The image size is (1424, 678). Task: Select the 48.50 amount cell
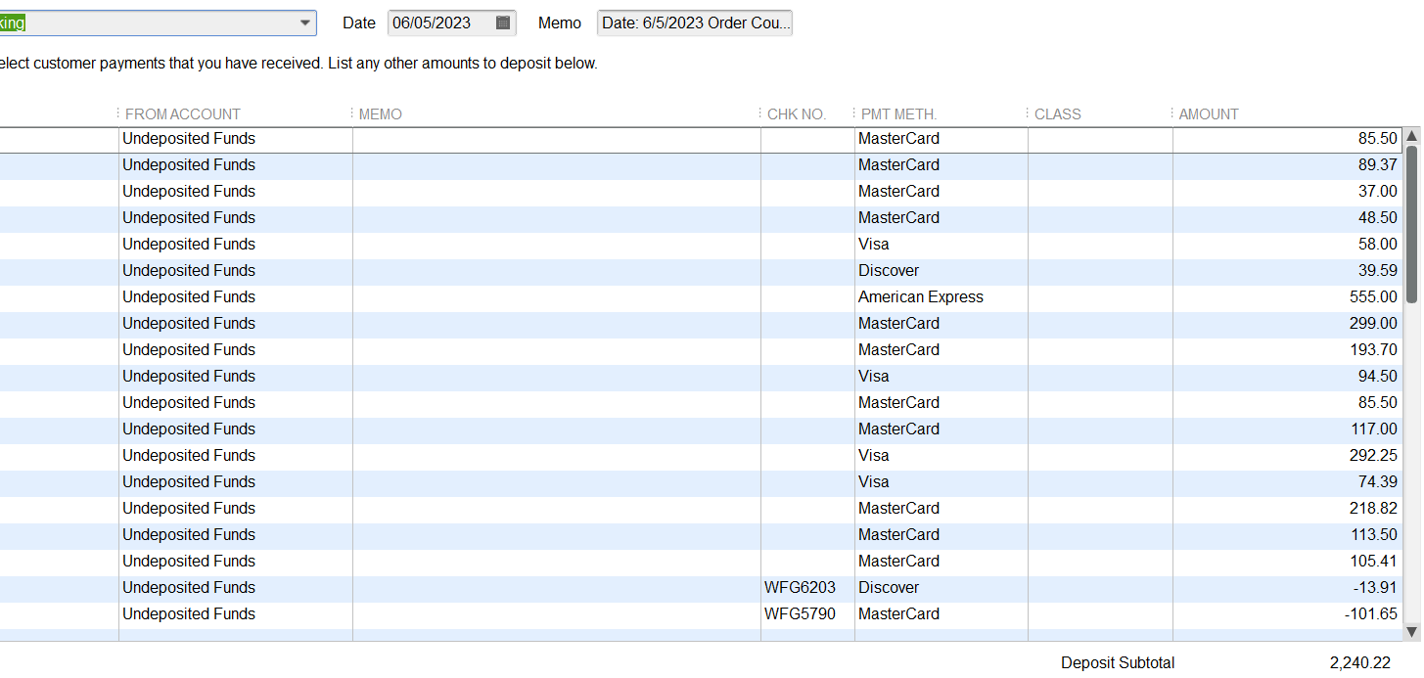click(x=1287, y=218)
